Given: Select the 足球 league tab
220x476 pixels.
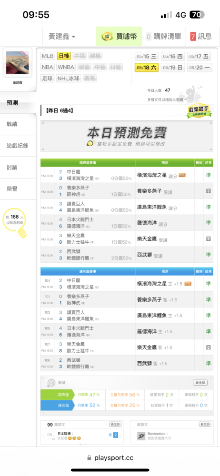Looking at the screenshot, I should [x=48, y=79].
